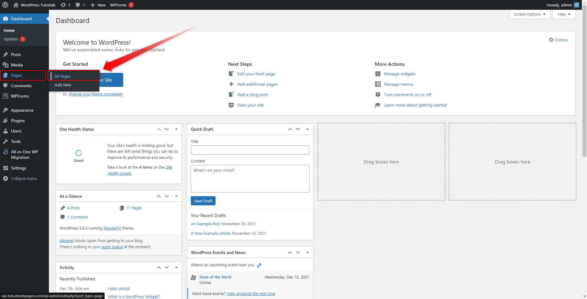Go to Plugins in sidebar
Screen dimensions: 587x299
coord(18,121)
